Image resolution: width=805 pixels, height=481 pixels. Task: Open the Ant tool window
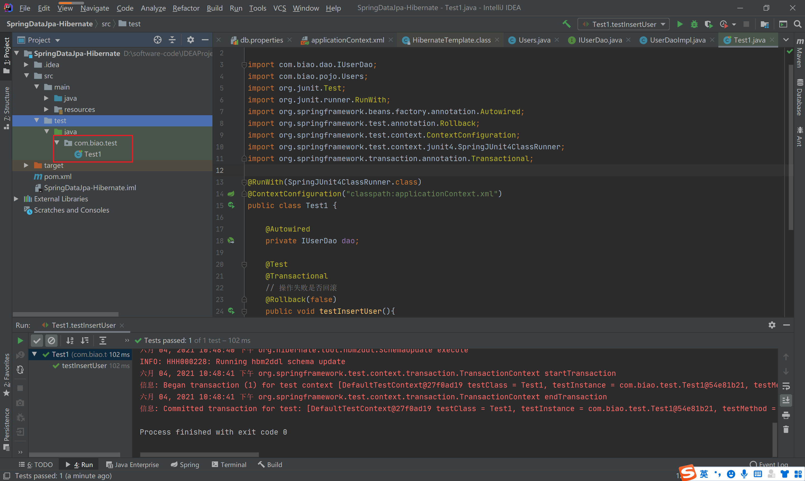pyautogui.click(x=799, y=136)
